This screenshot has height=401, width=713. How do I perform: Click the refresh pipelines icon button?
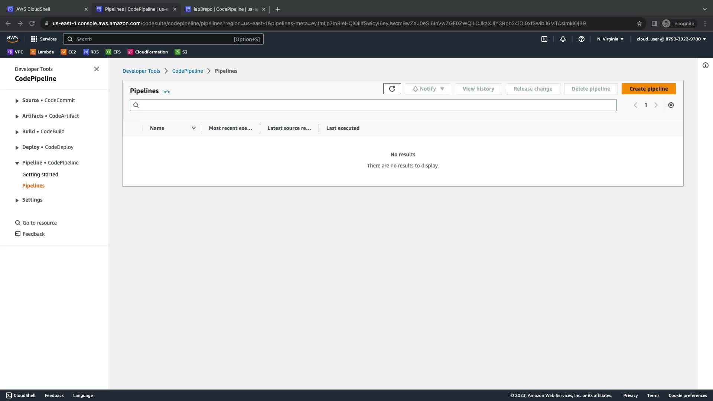(x=392, y=89)
